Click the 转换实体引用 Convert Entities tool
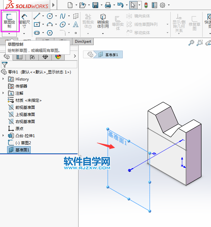This screenshot has height=227, width=211. coord(103,21)
